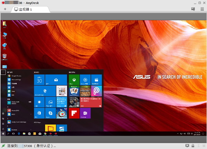The width and height of the screenshot is (207, 149).
Task: Open the Store shopping bag tile
Action: coord(39,113)
